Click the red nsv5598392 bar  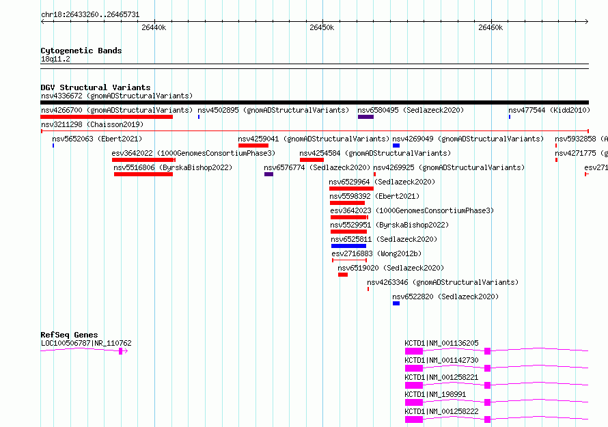click(x=348, y=203)
